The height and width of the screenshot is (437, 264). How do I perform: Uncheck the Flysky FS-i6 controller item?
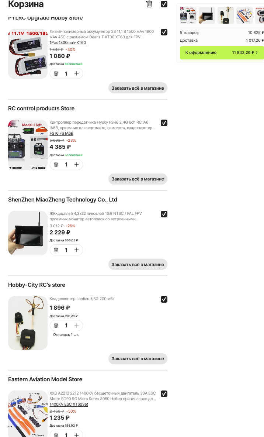pyautogui.click(x=164, y=123)
